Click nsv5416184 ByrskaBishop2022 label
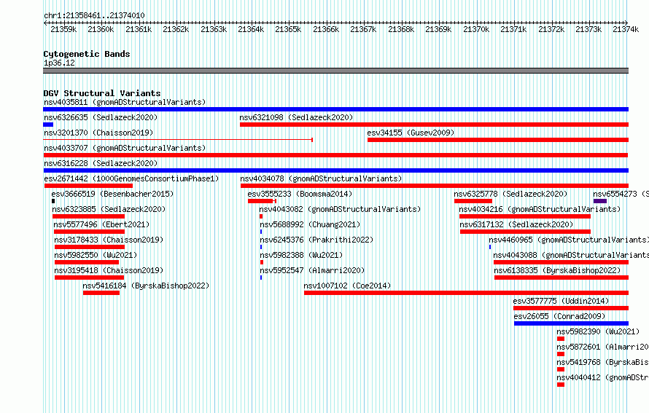The height and width of the screenshot is (413, 649). tap(146, 286)
